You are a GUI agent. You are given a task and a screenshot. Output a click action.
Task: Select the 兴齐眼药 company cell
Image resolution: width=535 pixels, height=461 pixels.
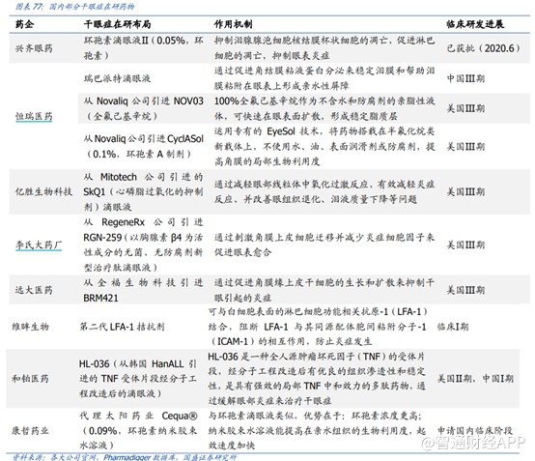click(x=34, y=48)
